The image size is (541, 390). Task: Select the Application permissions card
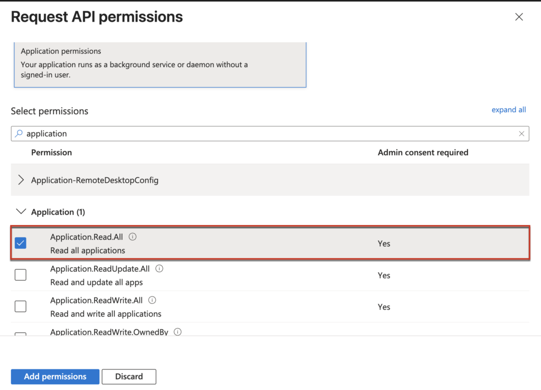click(x=160, y=63)
